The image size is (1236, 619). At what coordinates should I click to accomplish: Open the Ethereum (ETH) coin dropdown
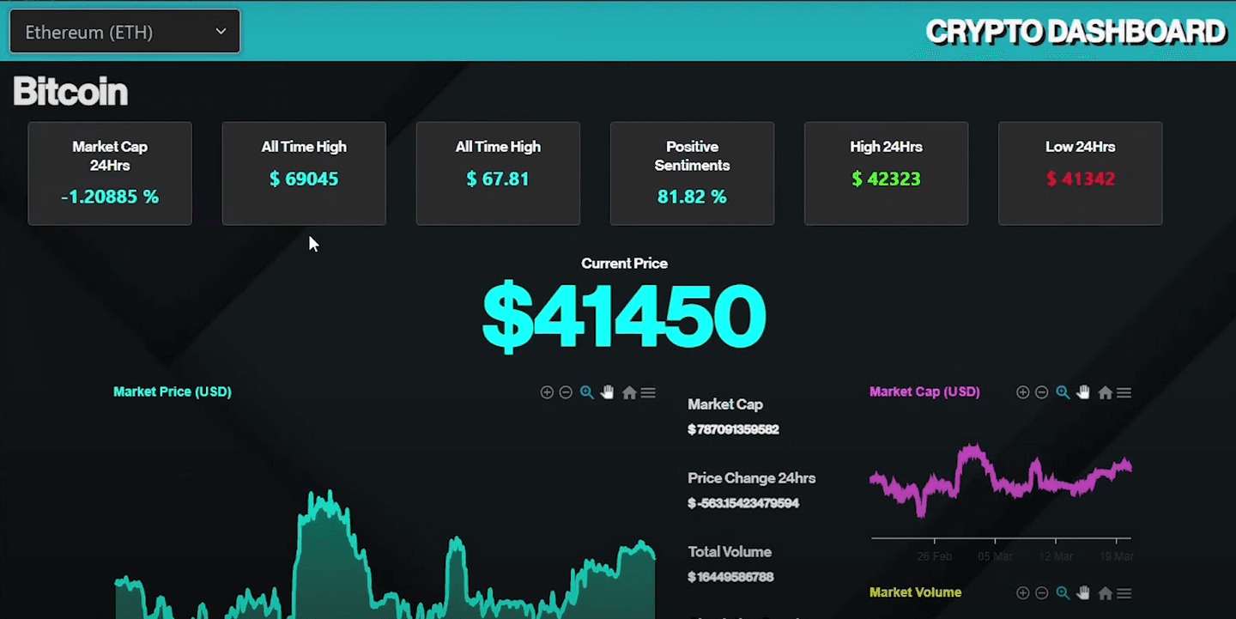(124, 32)
